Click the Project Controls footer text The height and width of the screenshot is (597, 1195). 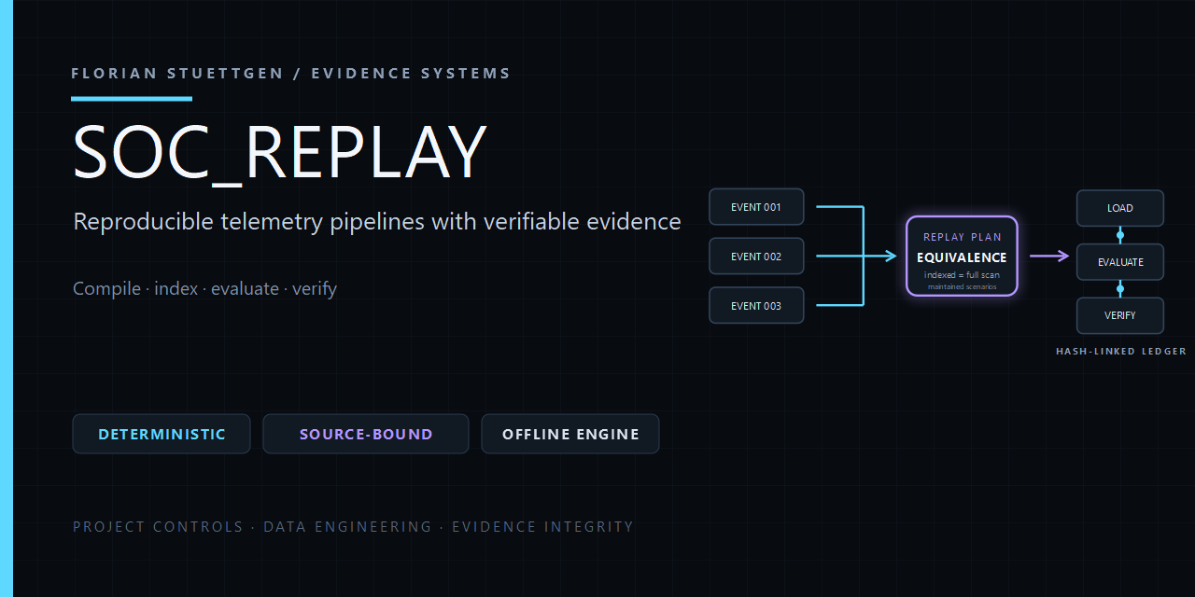tap(158, 527)
